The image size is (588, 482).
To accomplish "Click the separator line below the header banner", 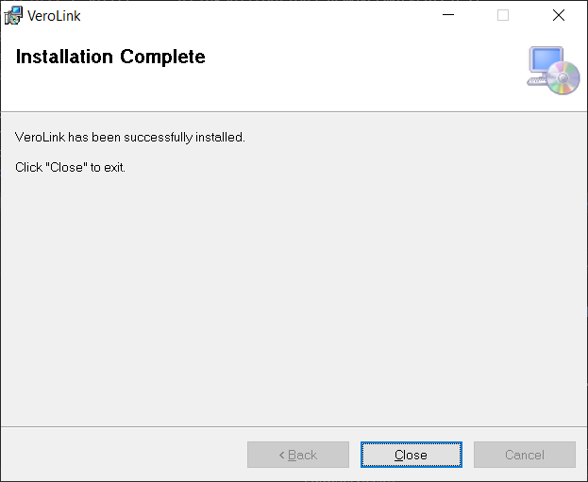I will (293, 112).
